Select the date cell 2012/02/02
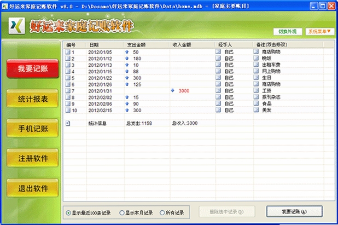The width and height of the screenshot is (338, 225). [x=100, y=97]
